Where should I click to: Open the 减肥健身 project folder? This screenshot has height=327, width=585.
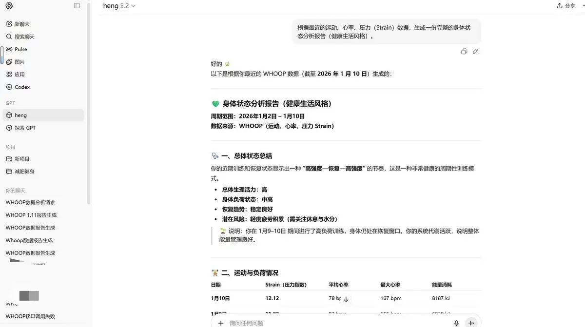(43, 172)
